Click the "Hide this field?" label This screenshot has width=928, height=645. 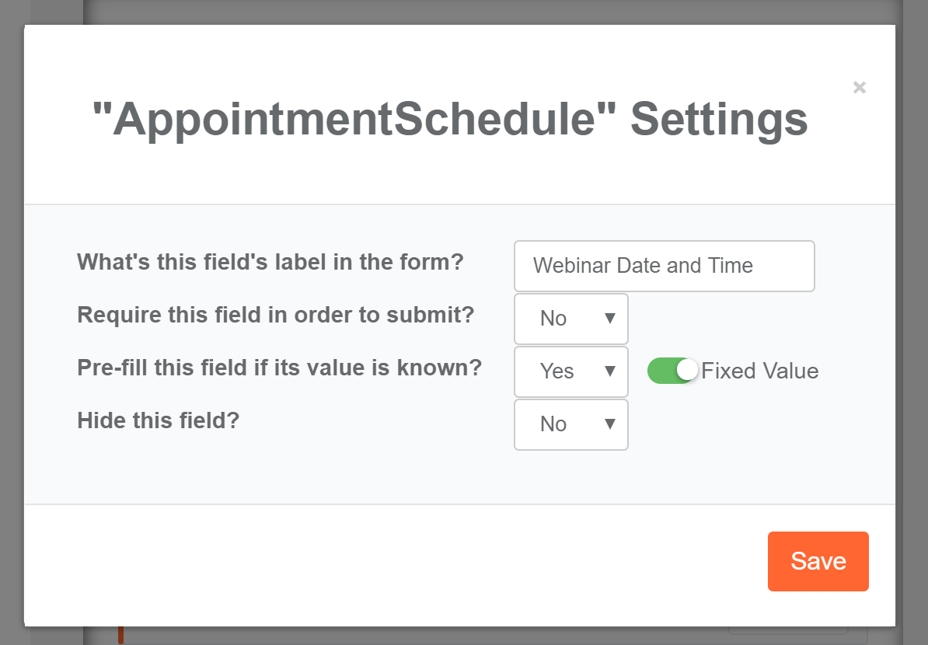coord(158,420)
